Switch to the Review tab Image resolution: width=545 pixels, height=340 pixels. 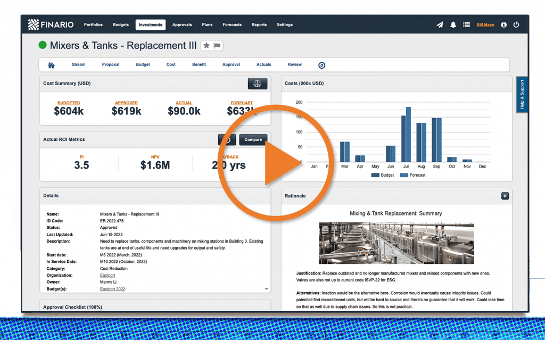tap(295, 65)
